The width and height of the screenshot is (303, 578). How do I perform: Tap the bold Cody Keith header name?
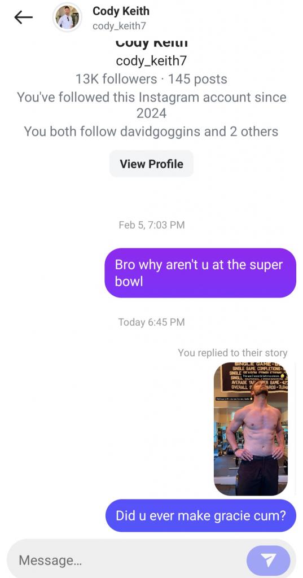click(x=121, y=11)
